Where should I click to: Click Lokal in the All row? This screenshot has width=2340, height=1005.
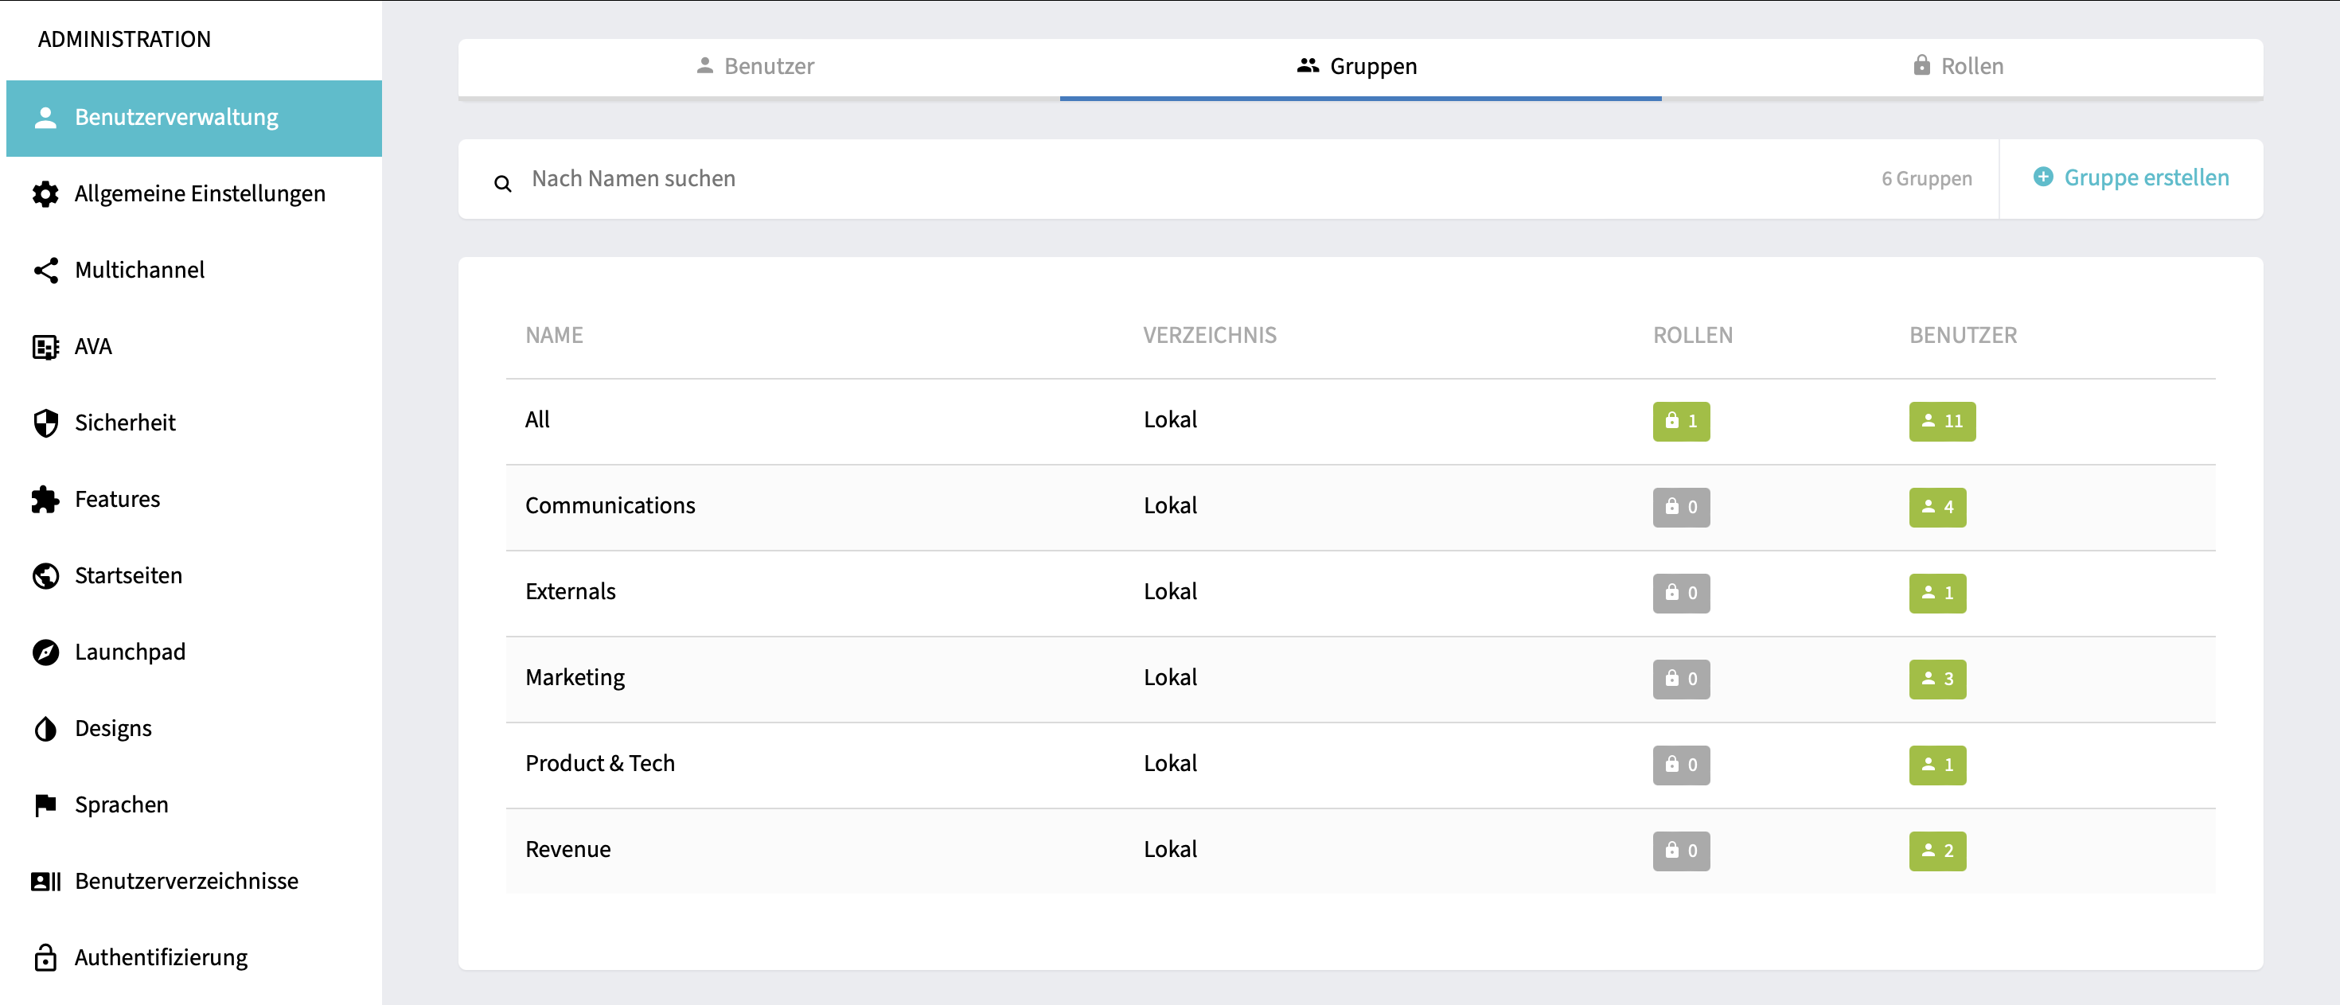(x=1170, y=419)
